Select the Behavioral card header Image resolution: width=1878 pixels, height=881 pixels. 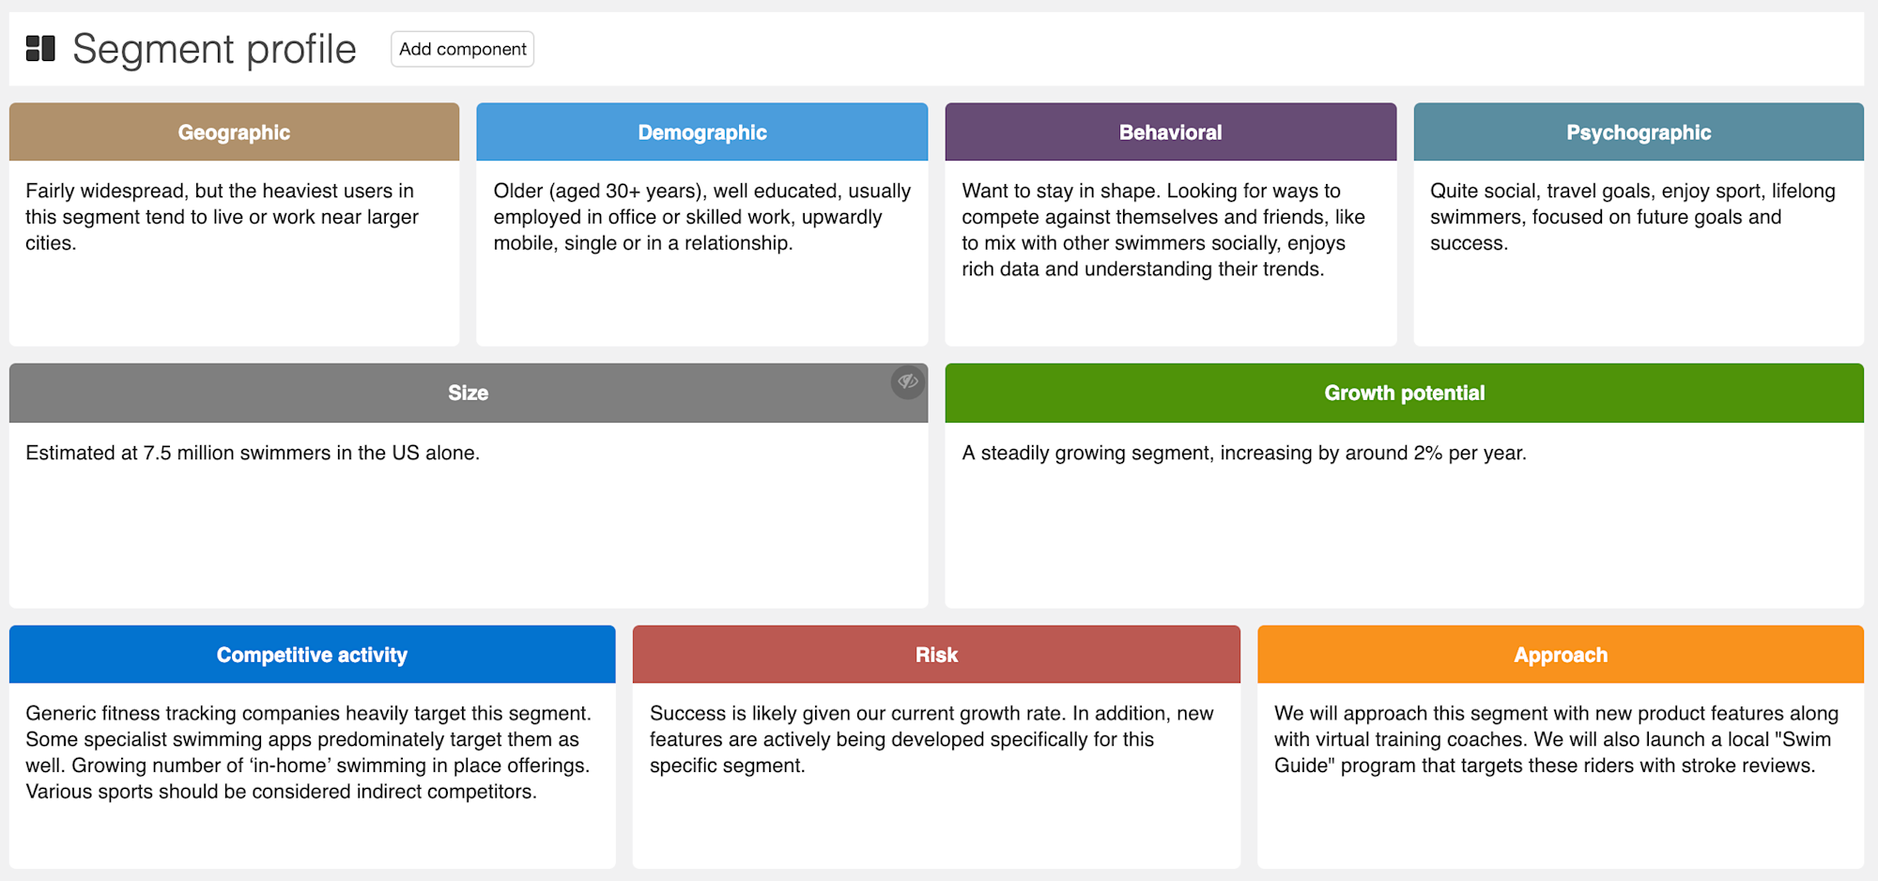[1170, 132]
